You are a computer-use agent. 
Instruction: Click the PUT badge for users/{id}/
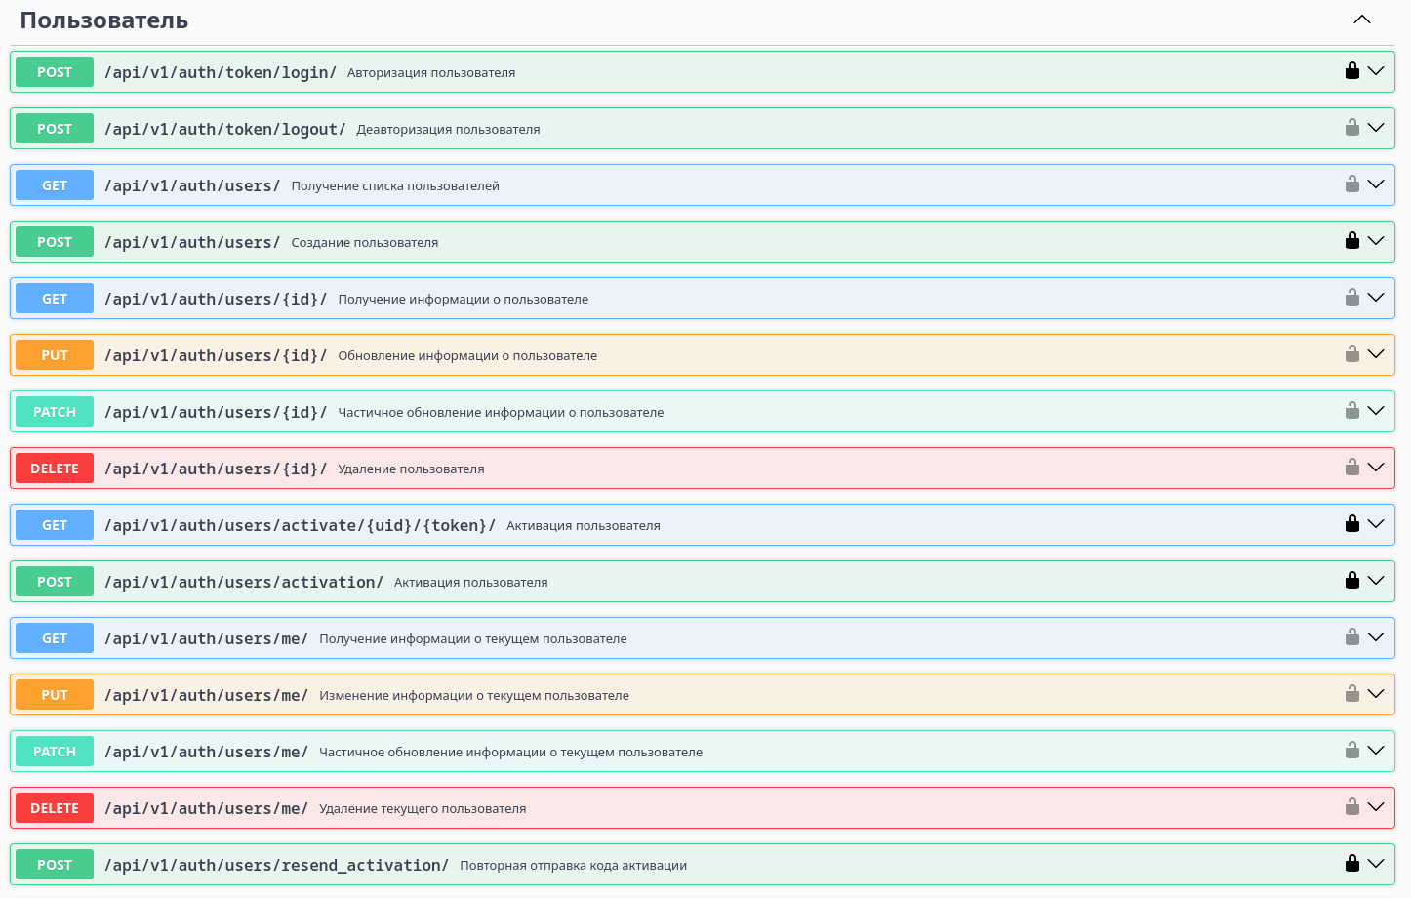click(55, 355)
